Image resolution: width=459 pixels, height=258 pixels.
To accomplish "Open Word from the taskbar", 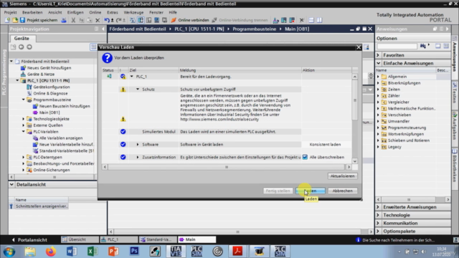I will [72, 252].
